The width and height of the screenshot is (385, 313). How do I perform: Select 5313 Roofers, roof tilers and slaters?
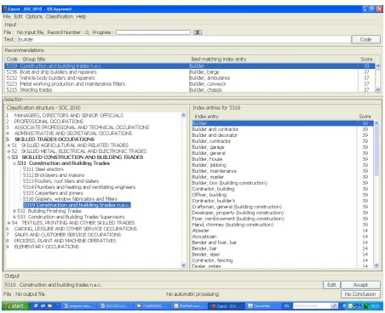[x=60, y=181]
